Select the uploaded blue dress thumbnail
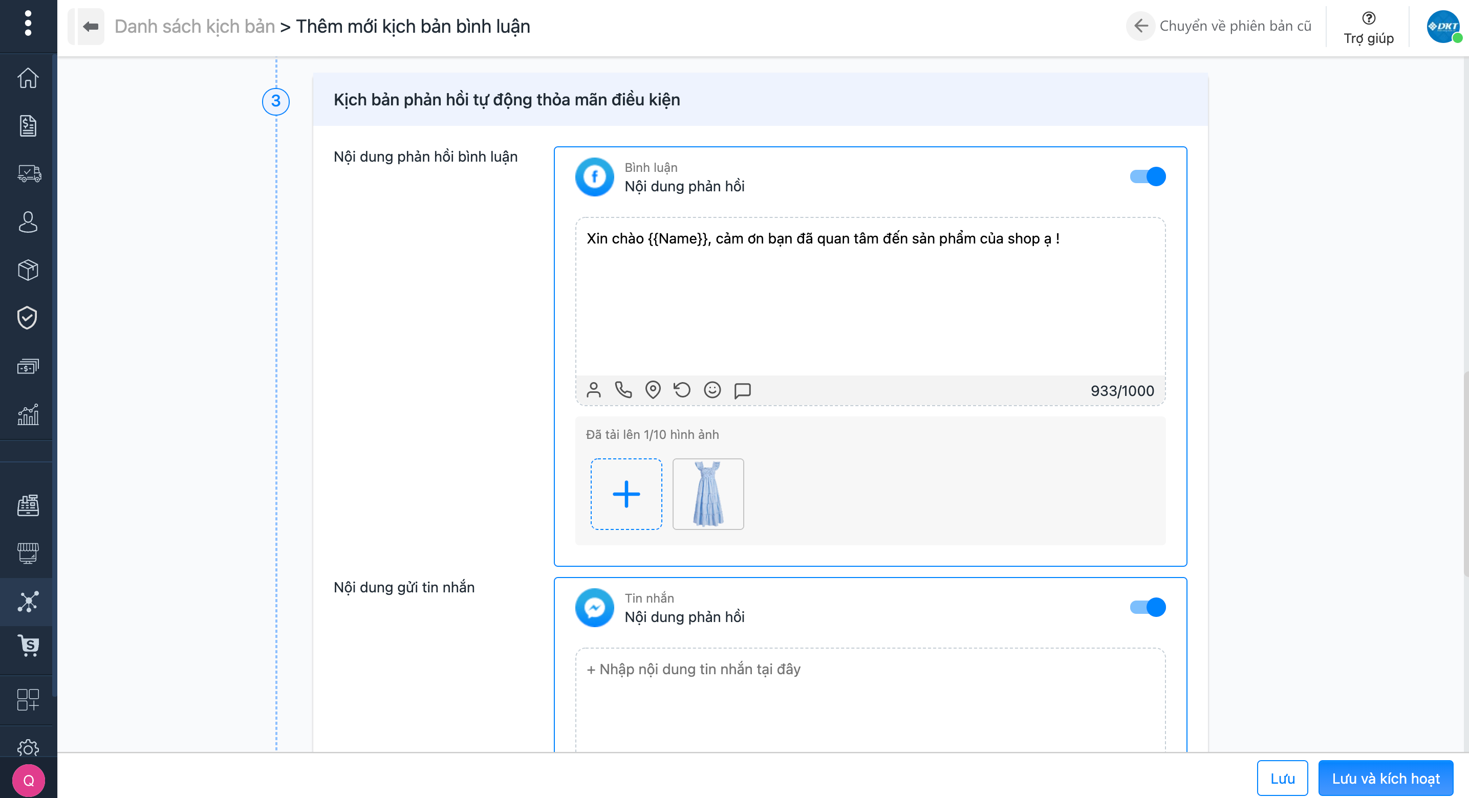This screenshot has height=798, width=1469. (708, 494)
